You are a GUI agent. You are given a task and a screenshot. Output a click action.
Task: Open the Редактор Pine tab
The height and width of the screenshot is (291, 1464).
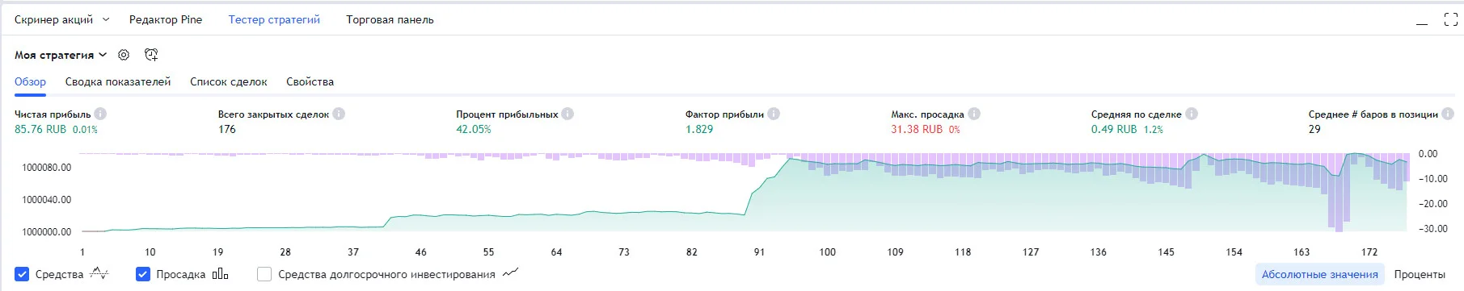(x=166, y=19)
